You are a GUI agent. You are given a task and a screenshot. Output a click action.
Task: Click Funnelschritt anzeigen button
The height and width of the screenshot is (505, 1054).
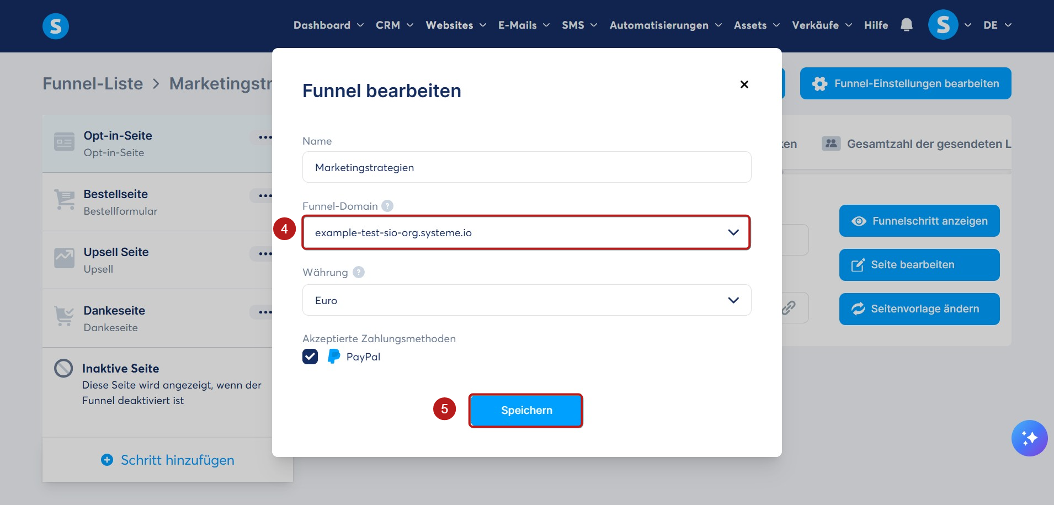[x=919, y=221]
